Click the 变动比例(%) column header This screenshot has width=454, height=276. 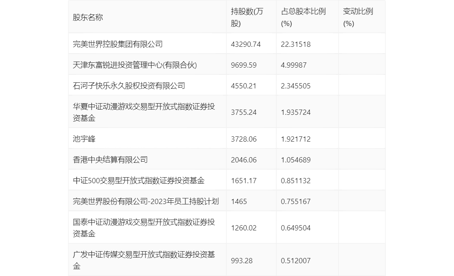click(x=358, y=17)
